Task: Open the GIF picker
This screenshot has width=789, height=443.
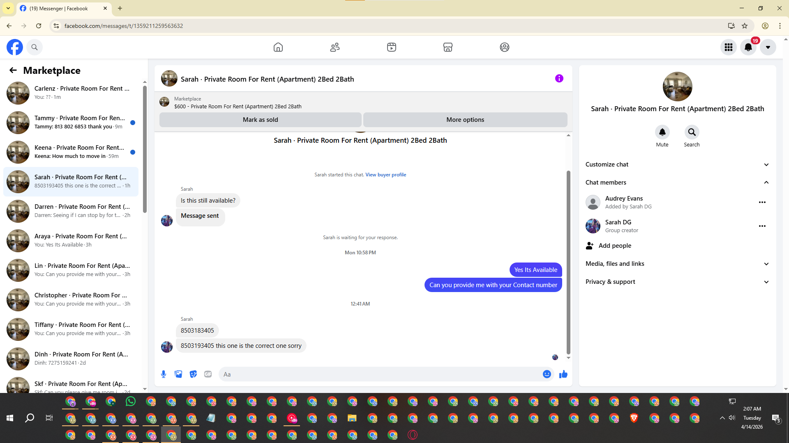Action: tap(208, 374)
